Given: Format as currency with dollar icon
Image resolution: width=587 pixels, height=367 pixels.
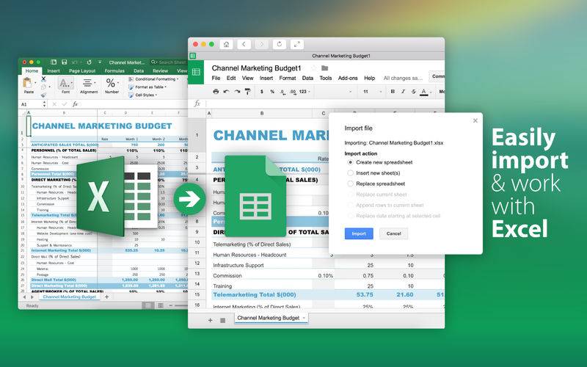Looking at the screenshot, I should click(x=262, y=91).
